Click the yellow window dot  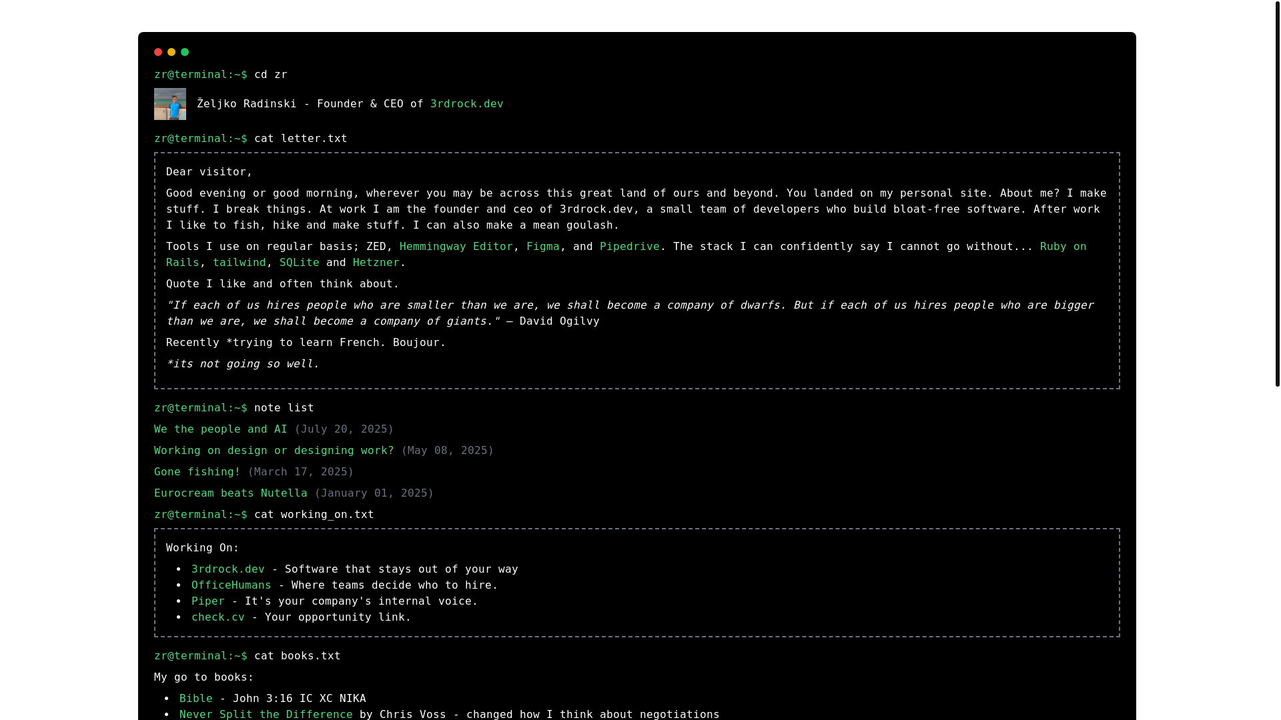[x=171, y=52]
